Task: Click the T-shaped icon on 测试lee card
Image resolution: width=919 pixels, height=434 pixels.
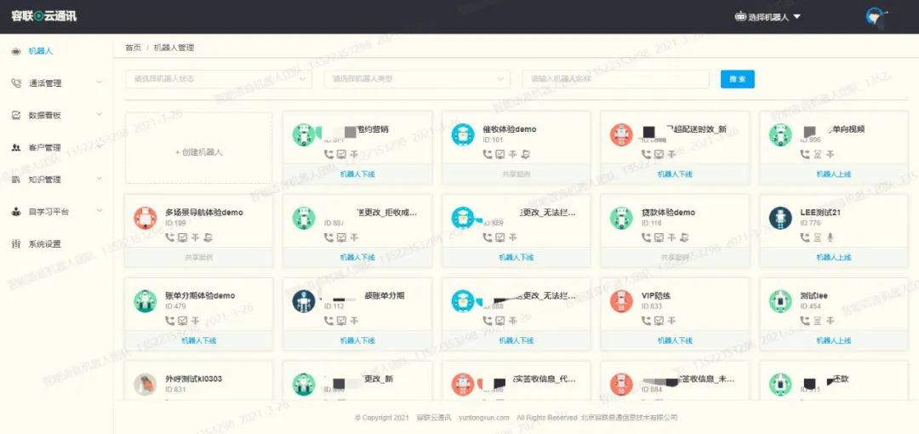Action: pyautogui.click(x=830, y=321)
